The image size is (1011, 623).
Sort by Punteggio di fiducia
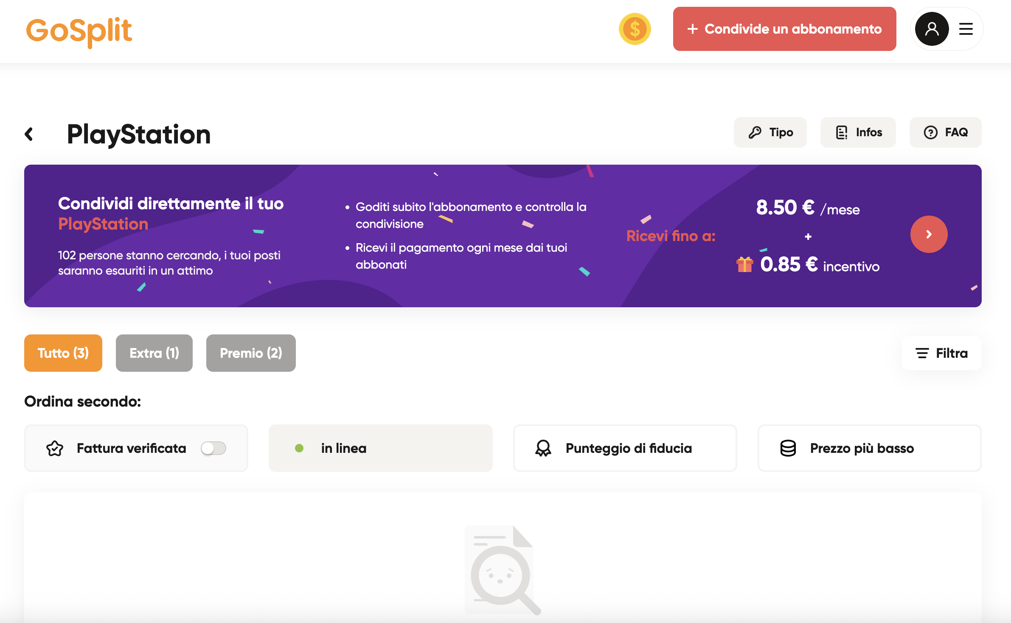(625, 448)
